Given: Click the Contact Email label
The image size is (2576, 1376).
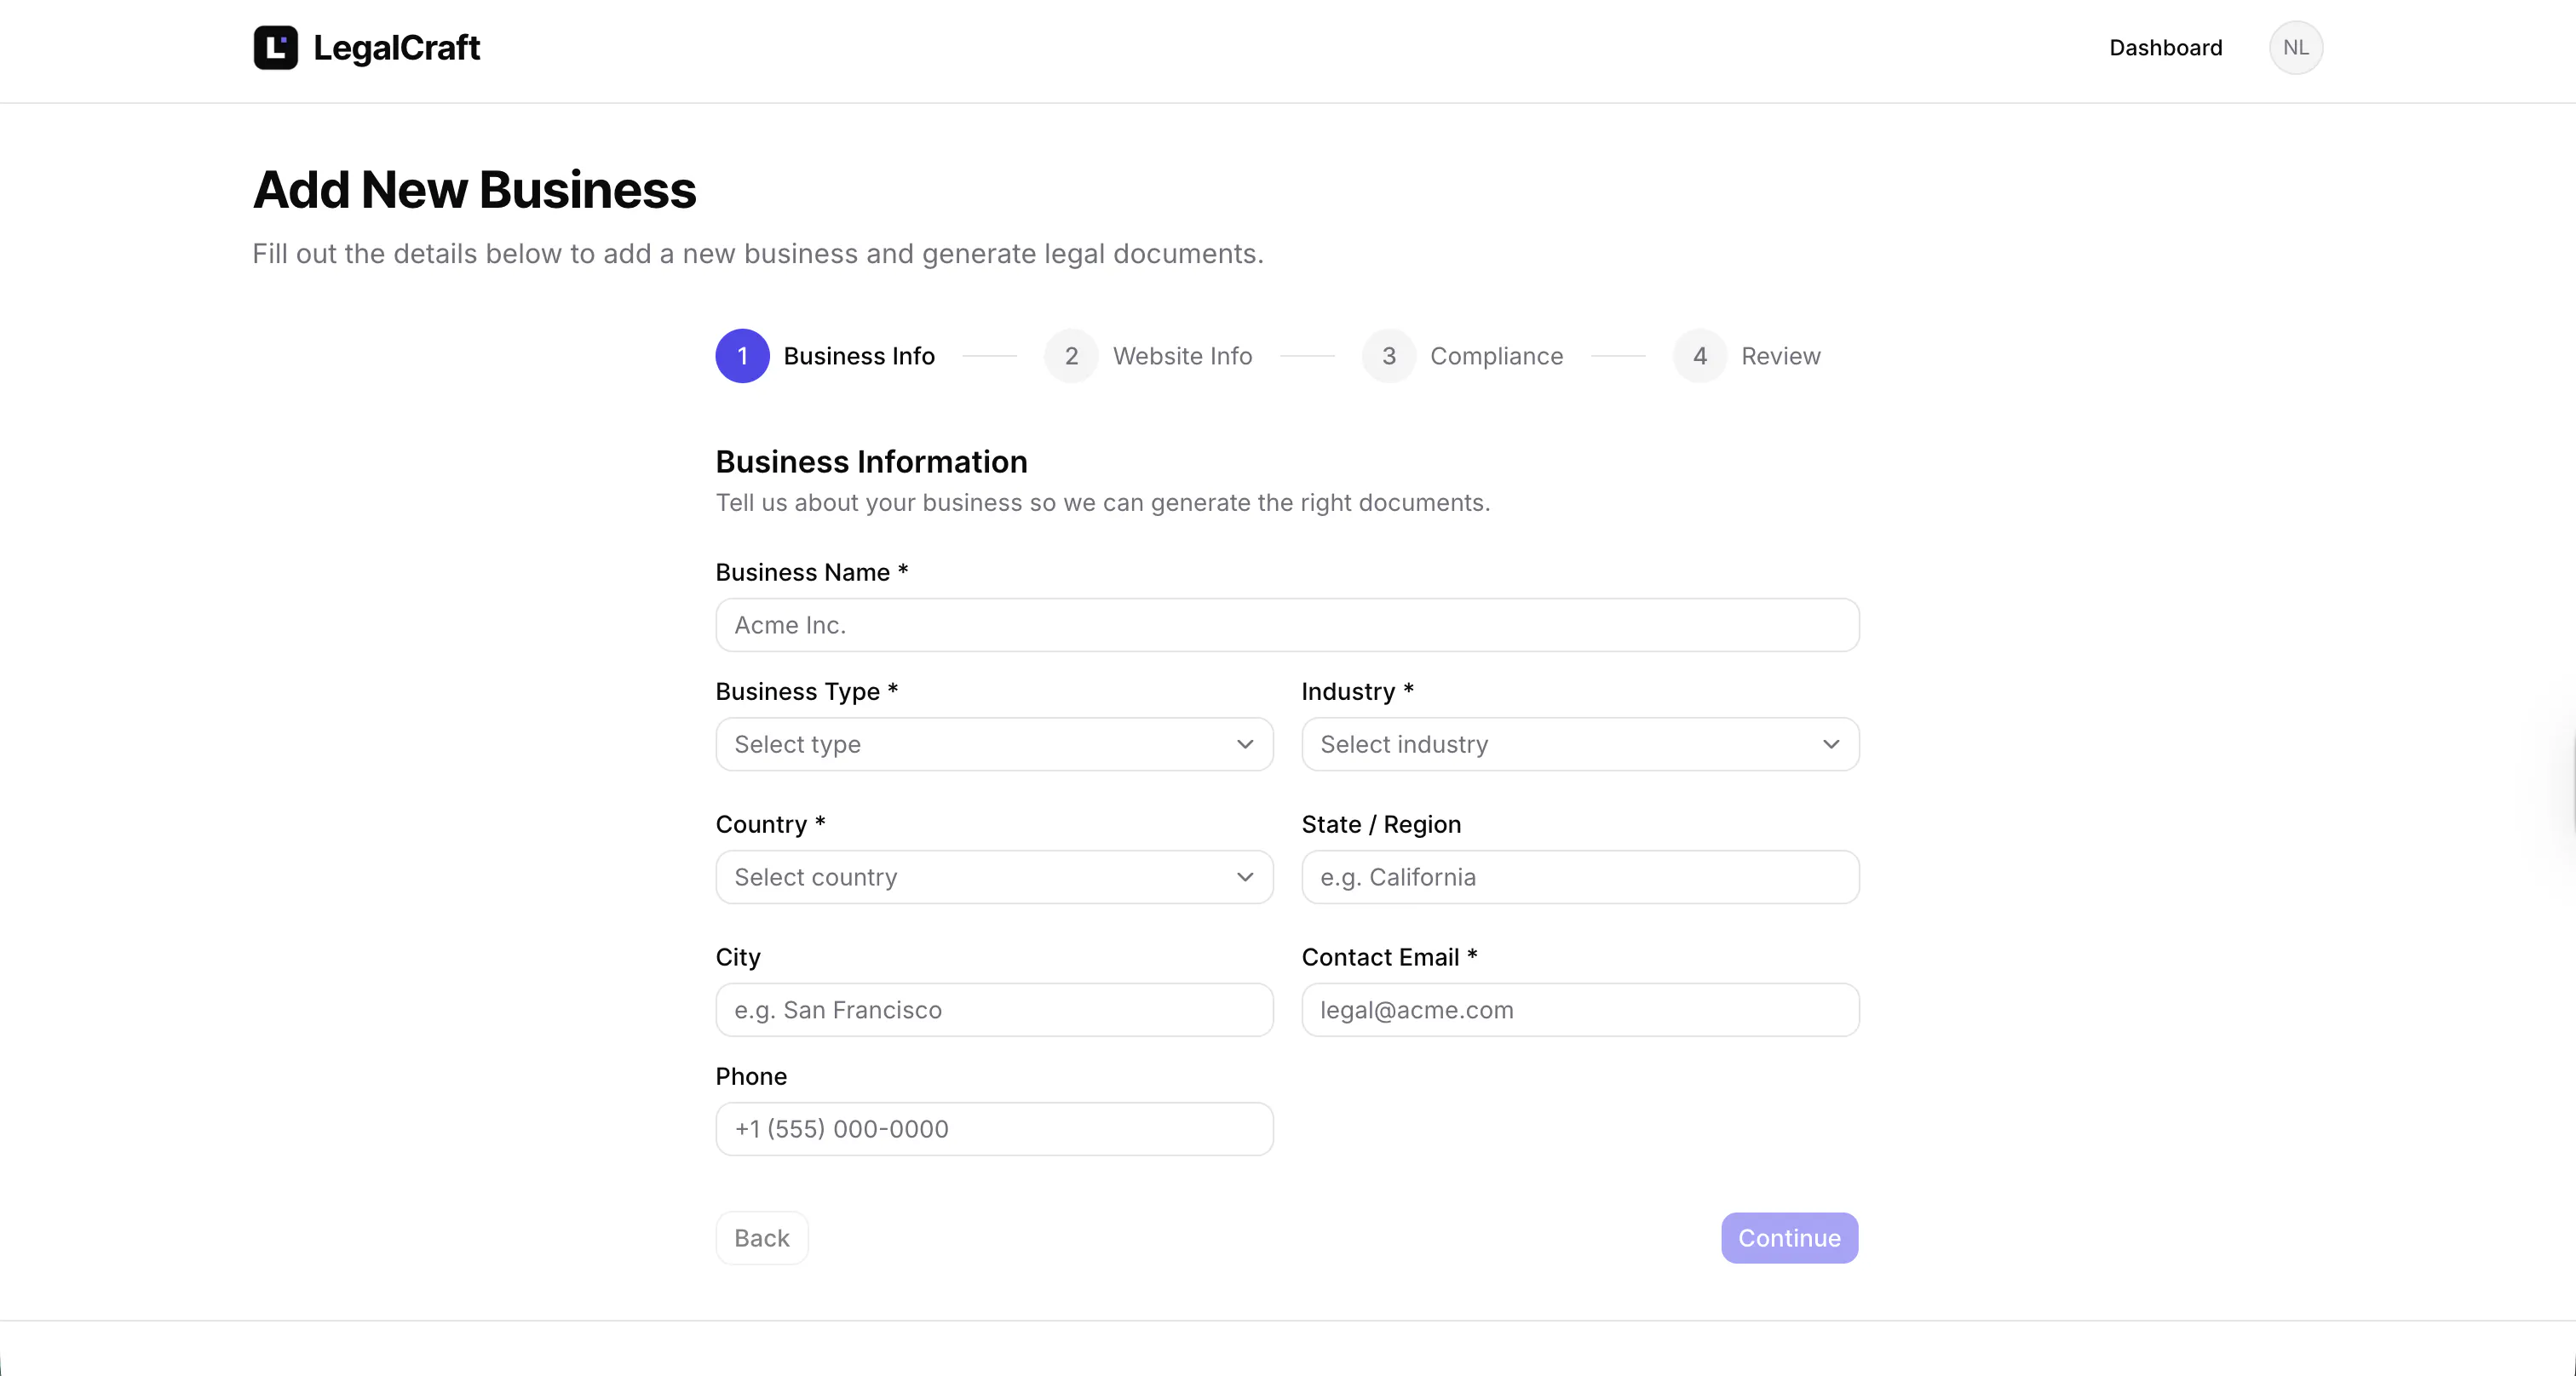Looking at the screenshot, I should pos(1389,957).
